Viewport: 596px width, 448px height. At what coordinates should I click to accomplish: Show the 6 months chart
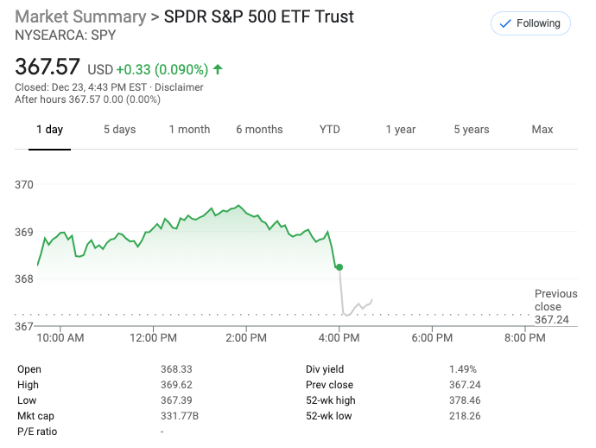tap(259, 130)
